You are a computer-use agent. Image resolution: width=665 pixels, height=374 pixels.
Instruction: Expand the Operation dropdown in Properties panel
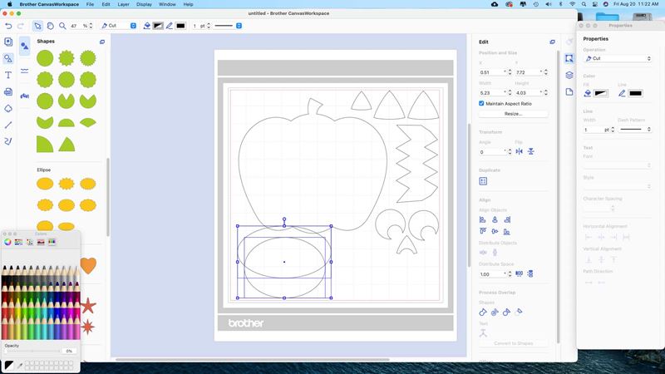617,59
